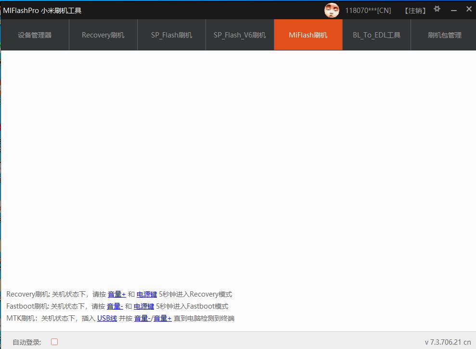Select the SP_Flash刷机 tab
The image size is (476, 349).
click(x=171, y=35)
